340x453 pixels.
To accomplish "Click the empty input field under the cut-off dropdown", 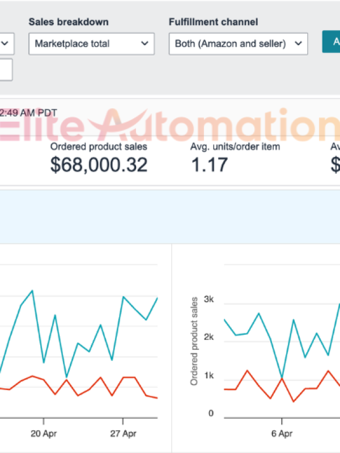I will (x=6, y=70).
